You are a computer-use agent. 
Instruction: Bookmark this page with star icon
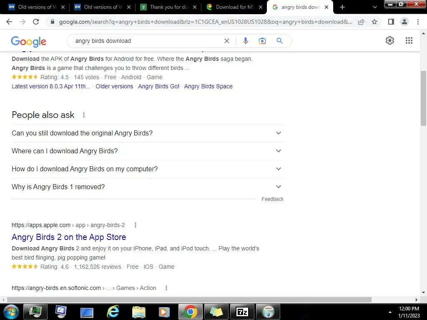pos(374,22)
